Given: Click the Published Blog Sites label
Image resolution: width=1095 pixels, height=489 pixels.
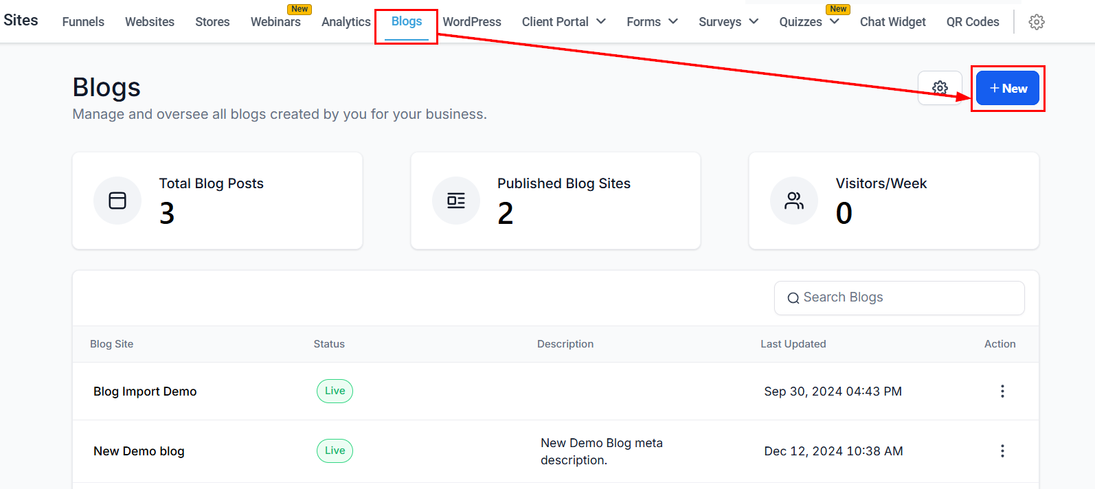Looking at the screenshot, I should pyautogui.click(x=564, y=183).
